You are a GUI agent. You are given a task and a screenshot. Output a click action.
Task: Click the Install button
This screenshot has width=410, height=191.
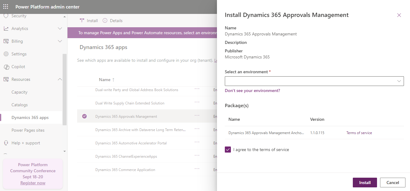click(x=365, y=182)
